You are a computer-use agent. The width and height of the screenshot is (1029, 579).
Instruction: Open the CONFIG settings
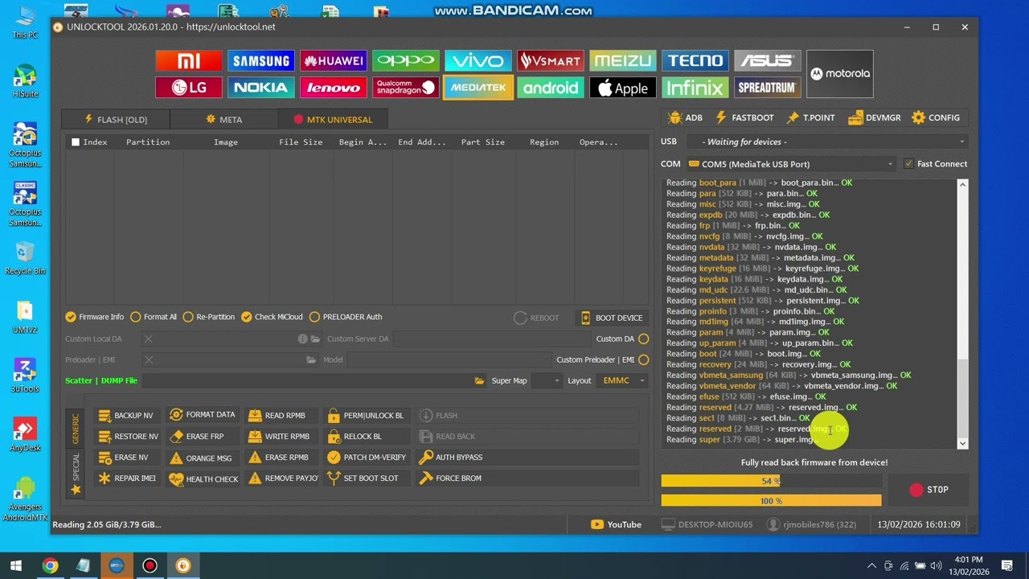pyautogui.click(x=936, y=117)
